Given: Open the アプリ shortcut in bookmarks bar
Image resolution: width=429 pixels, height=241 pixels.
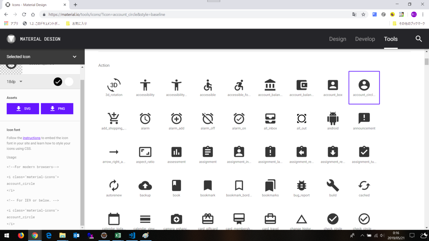Looking at the screenshot, I should 11,24.
